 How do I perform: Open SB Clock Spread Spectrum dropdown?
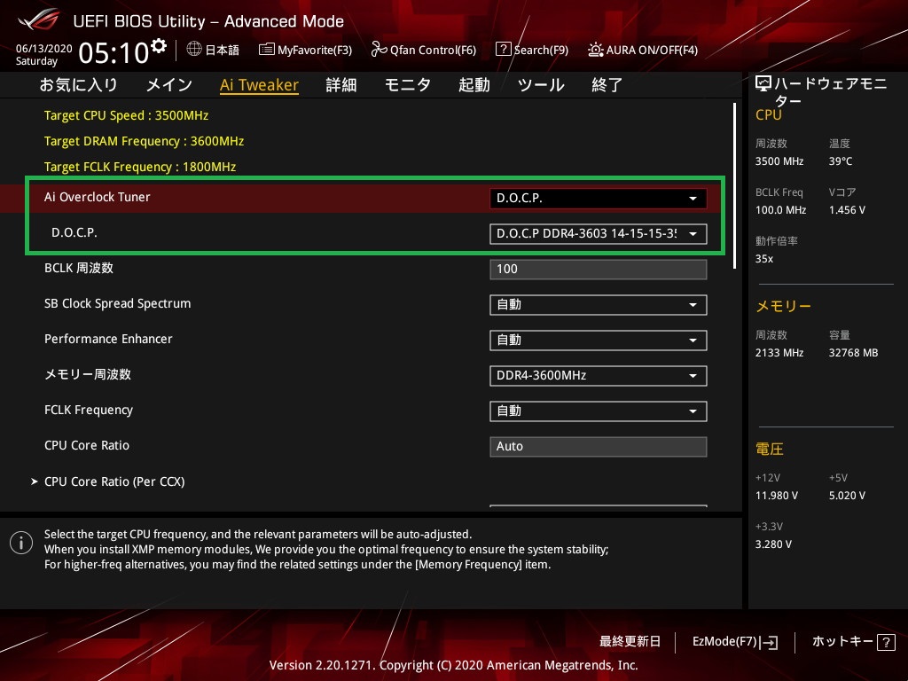pyautogui.click(x=598, y=305)
